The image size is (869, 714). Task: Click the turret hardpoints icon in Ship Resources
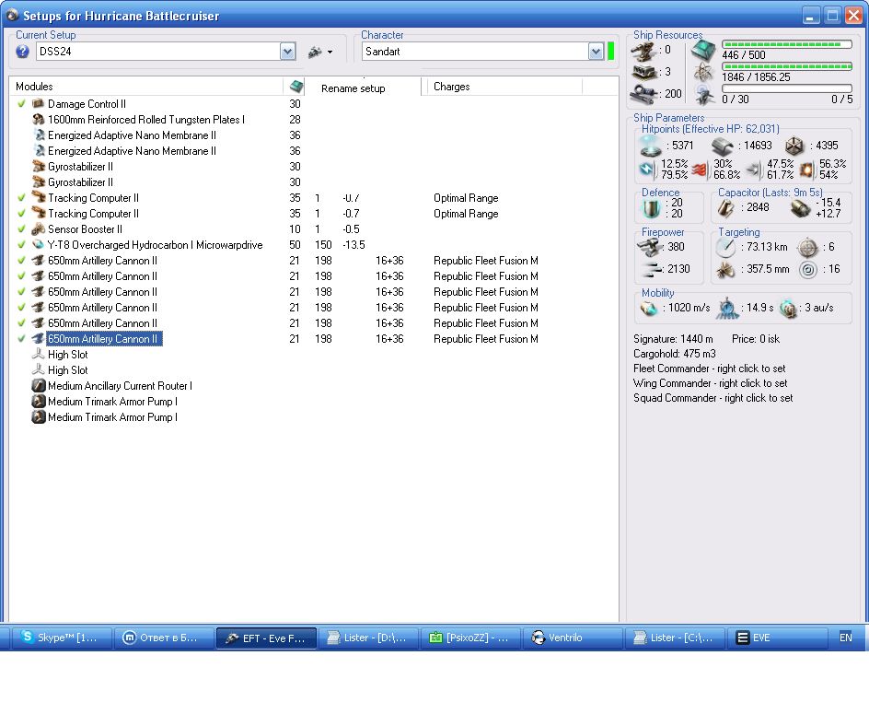coord(644,51)
